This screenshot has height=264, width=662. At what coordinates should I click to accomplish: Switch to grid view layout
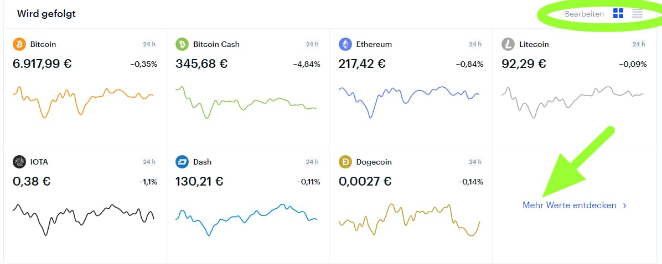(x=618, y=13)
